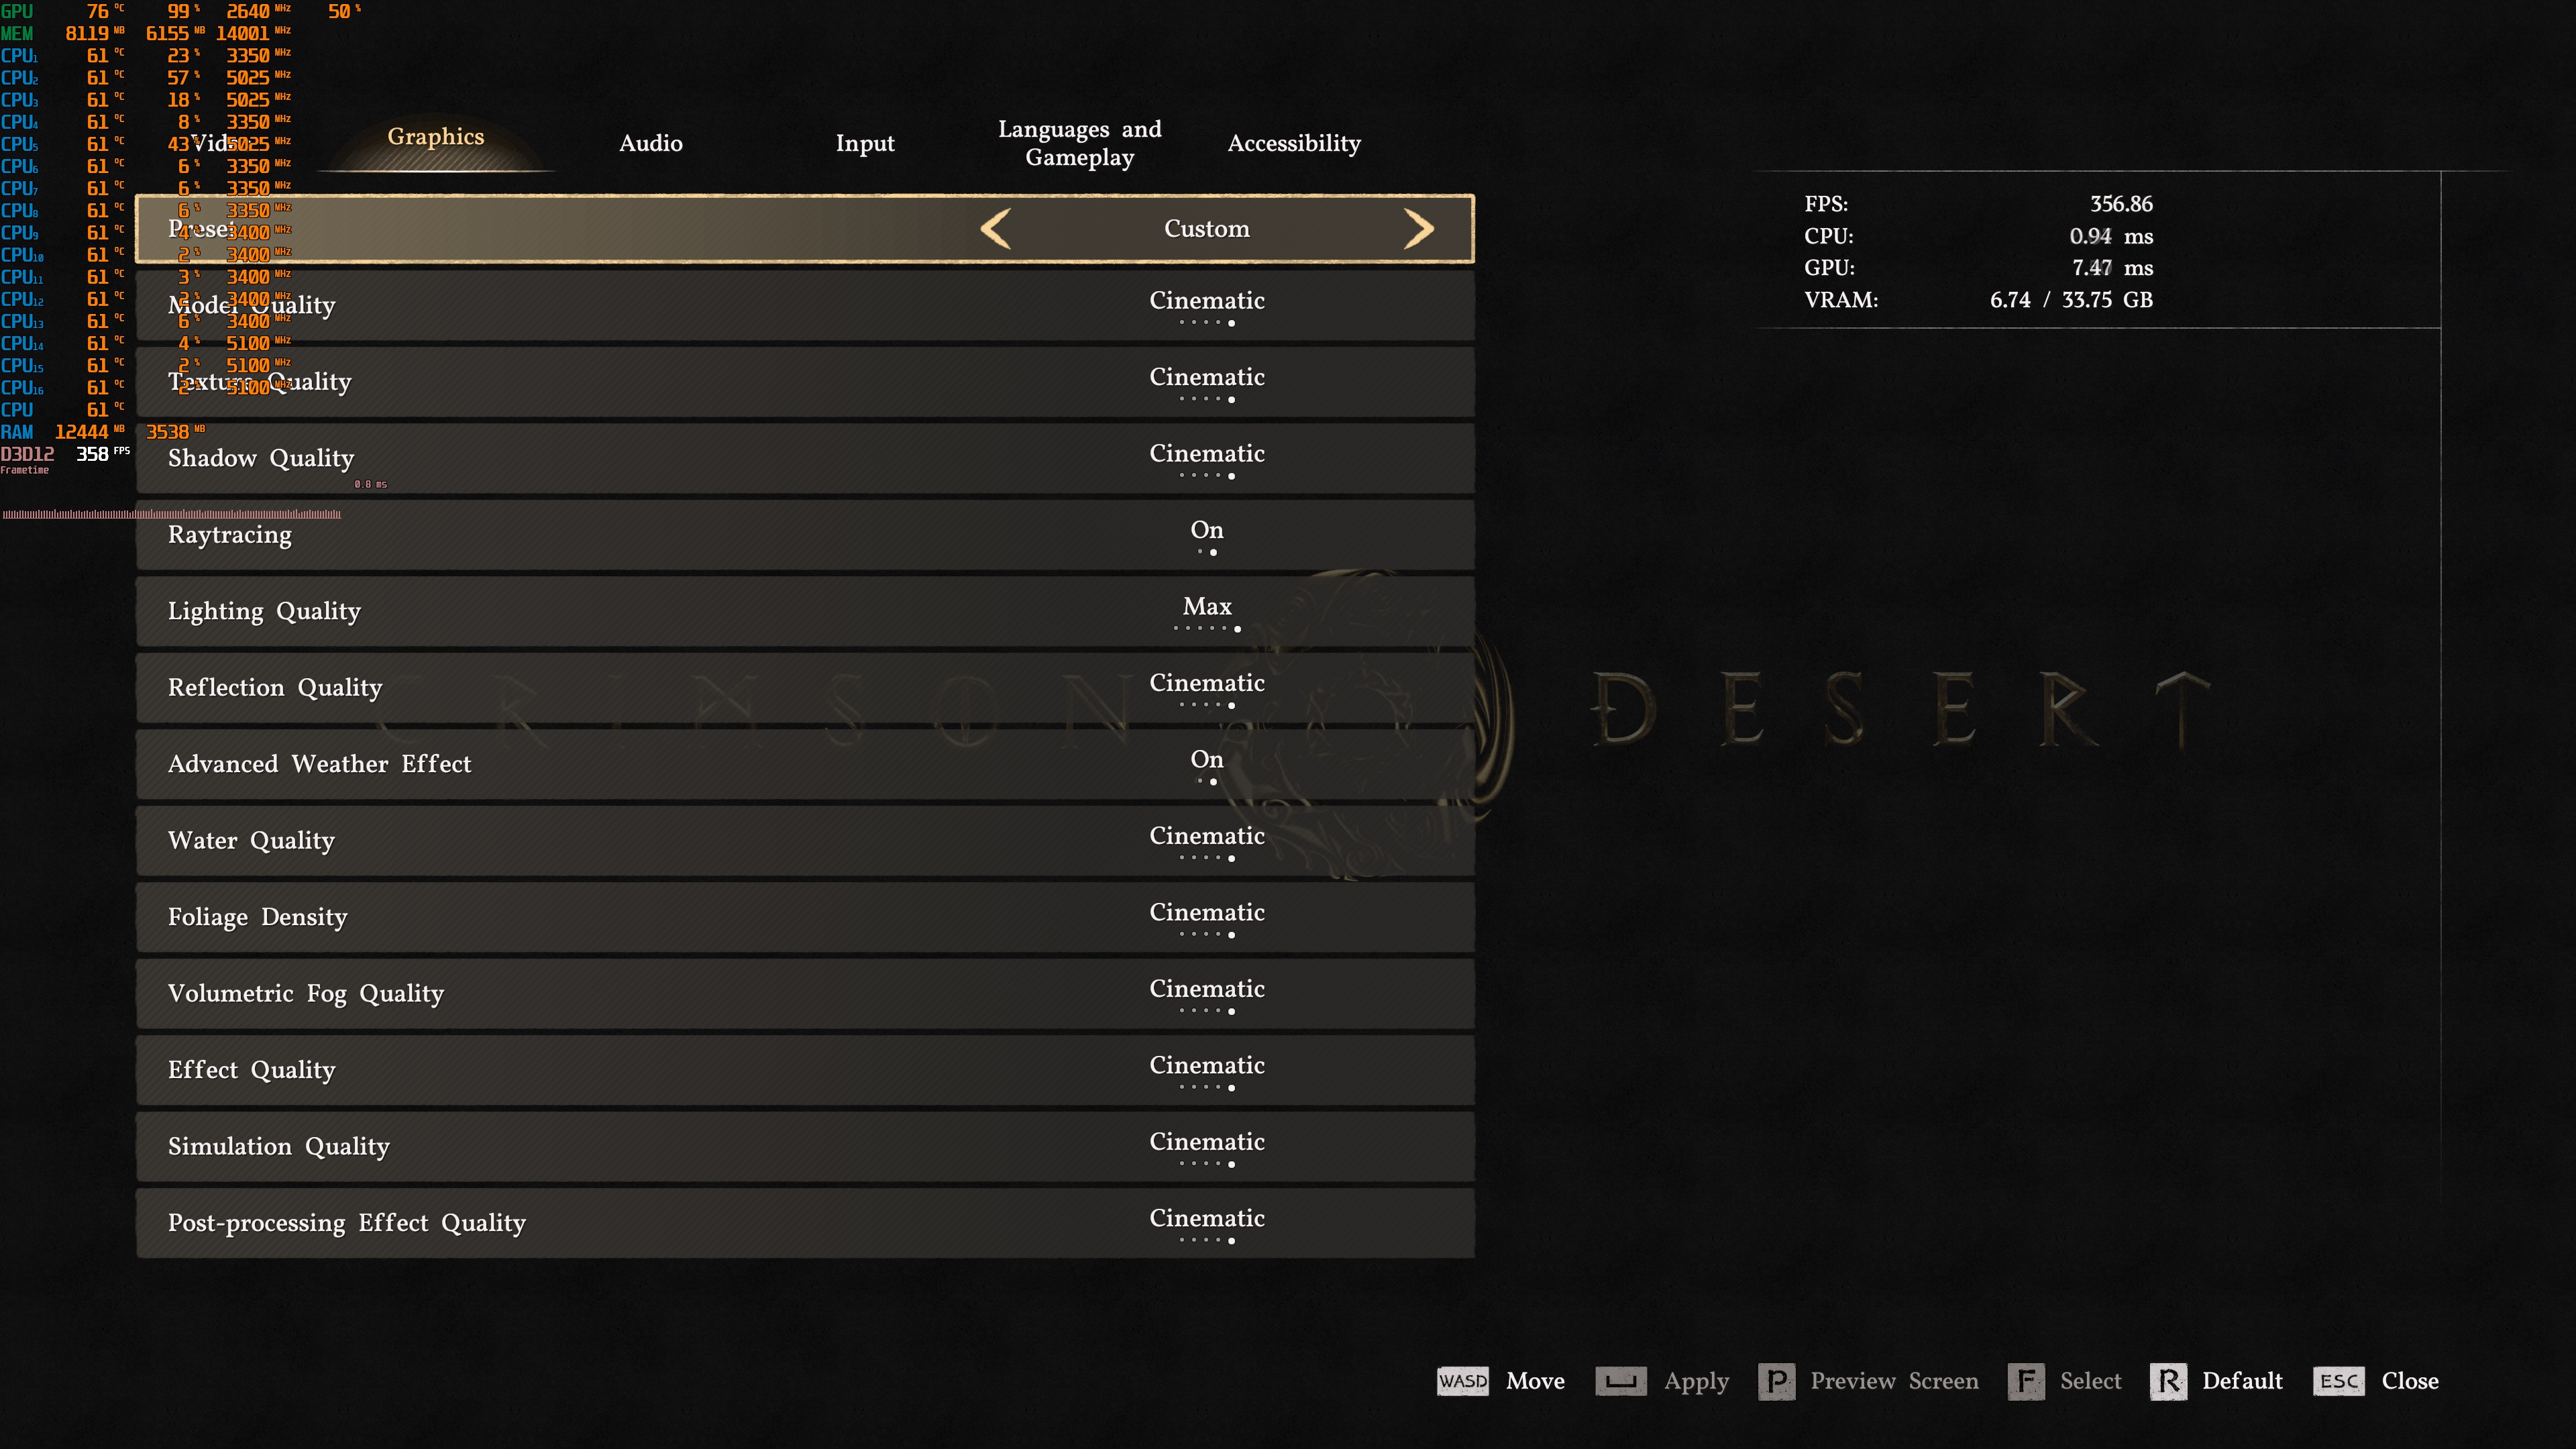Click the WASD Move key icon

pos(1462,1381)
